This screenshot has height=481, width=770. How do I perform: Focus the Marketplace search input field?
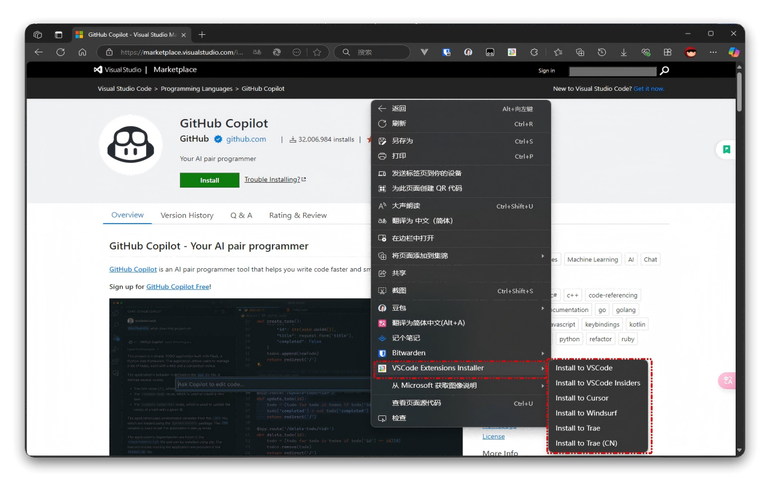[x=612, y=71]
